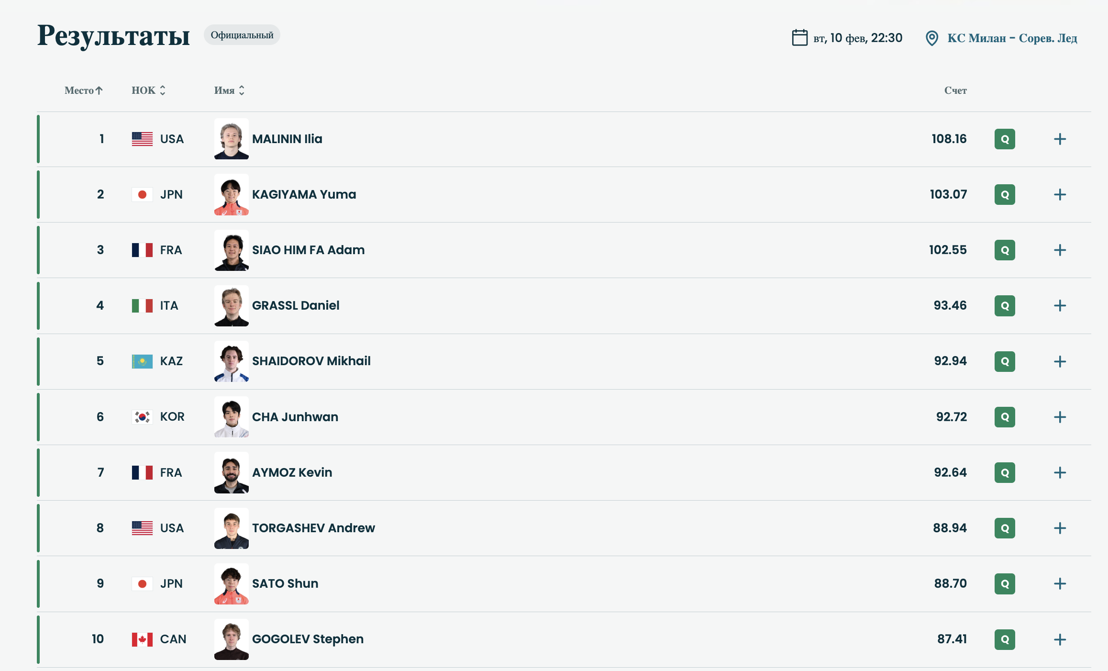Click TORGASHEV Andrew's athlete photo
The width and height of the screenshot is (1108, 671).
pos(232,528)
